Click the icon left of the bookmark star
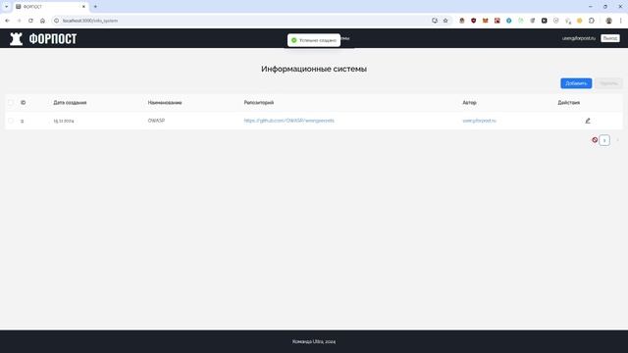 click(435, 21)
